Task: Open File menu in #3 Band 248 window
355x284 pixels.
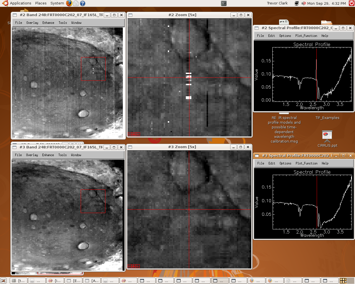Action: pos(18,155)
